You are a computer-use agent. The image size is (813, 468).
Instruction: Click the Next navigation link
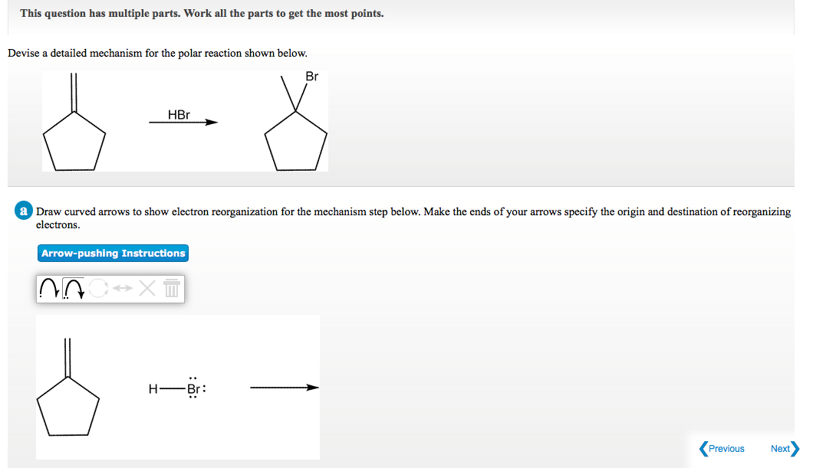[x=781, y=448]
